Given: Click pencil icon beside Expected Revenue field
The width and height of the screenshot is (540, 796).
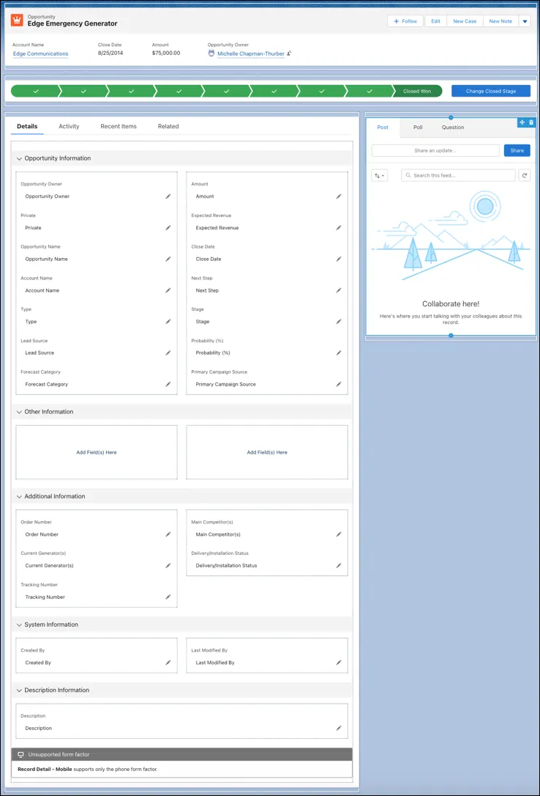Looking at the screenshot, I should click(339, 228).
